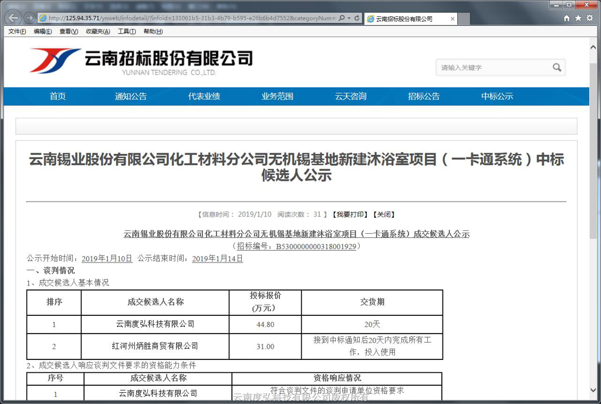Click the scrollbar down arrow
The width and height of the screenshot is (601, 404).
coord(593,390)
